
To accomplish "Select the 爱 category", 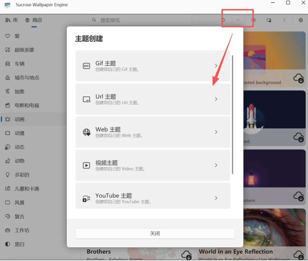I will 33,36.
